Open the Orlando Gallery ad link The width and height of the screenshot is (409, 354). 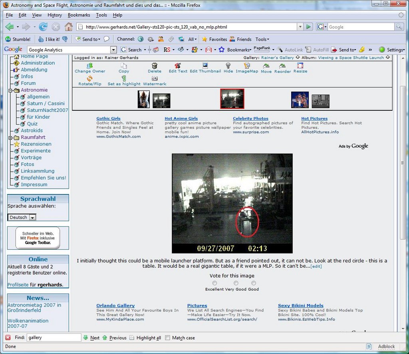click(115, 306)
